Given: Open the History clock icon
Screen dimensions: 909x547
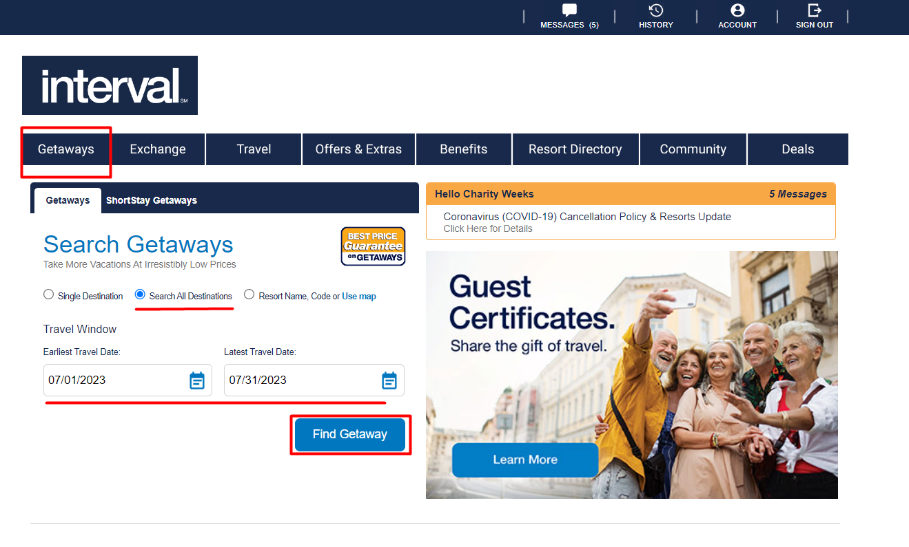Looking at the screenshot, I should pos(656,10).
